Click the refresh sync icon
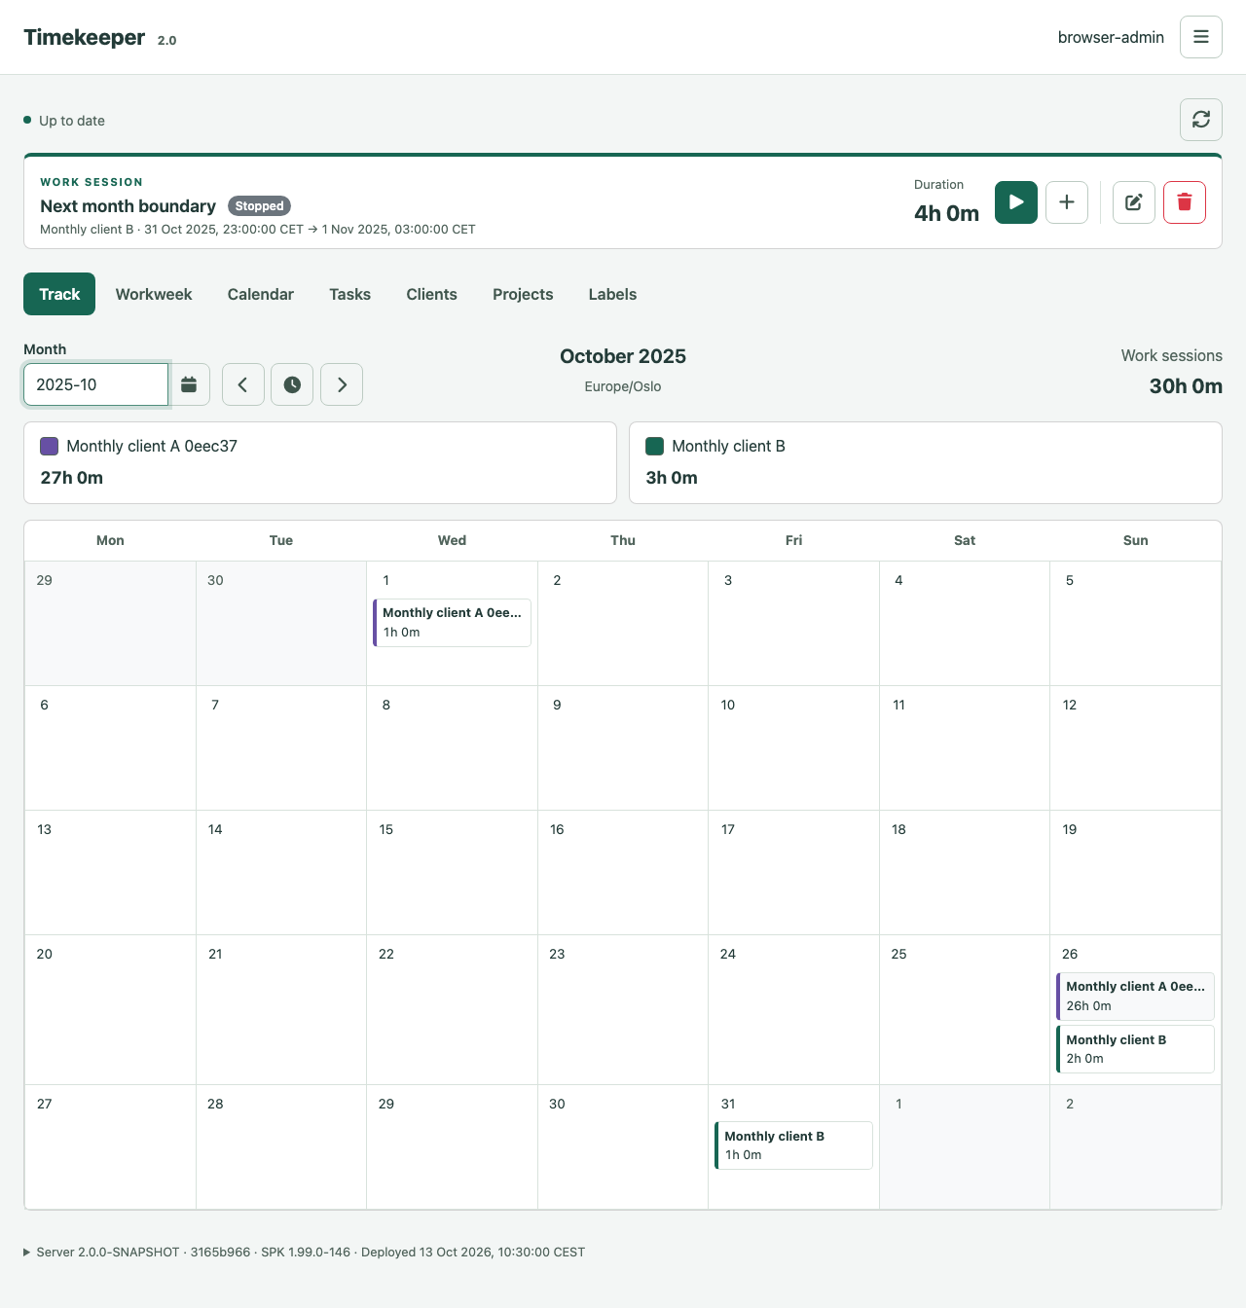Viewport: 1246px width, 1308px height. click(1200, 120)
